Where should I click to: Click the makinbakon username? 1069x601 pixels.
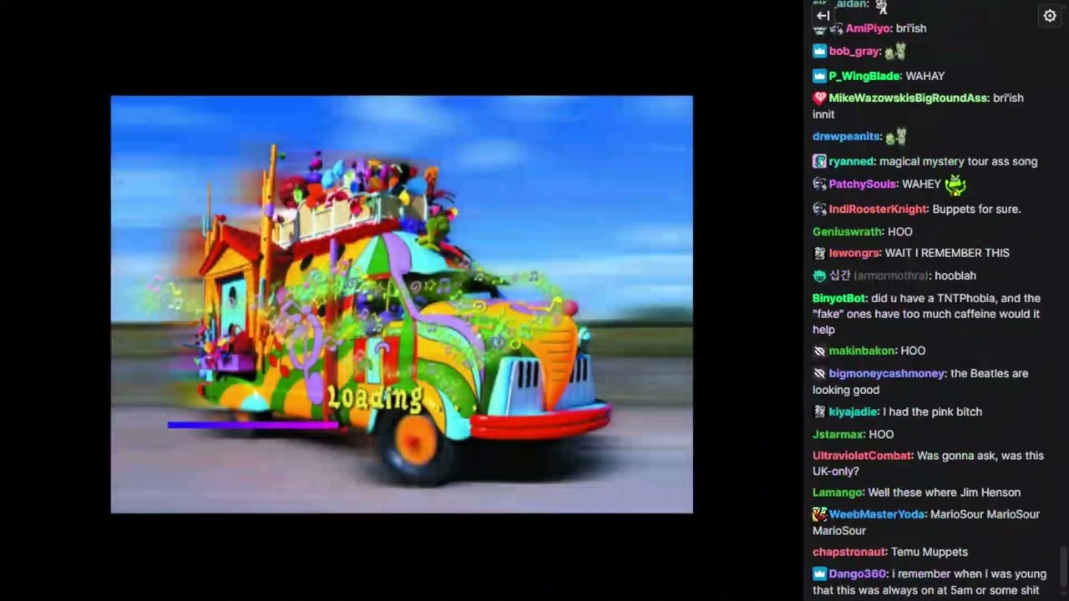point(862,351)
